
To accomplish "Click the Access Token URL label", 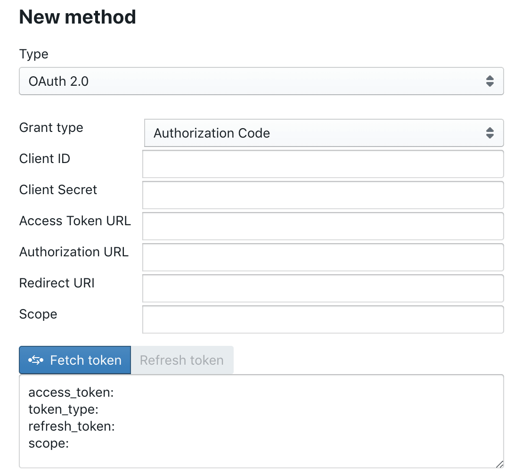I will pos(75,221).
